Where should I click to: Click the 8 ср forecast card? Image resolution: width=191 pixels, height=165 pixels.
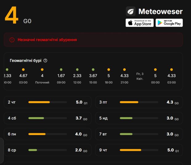click(47, 150)
